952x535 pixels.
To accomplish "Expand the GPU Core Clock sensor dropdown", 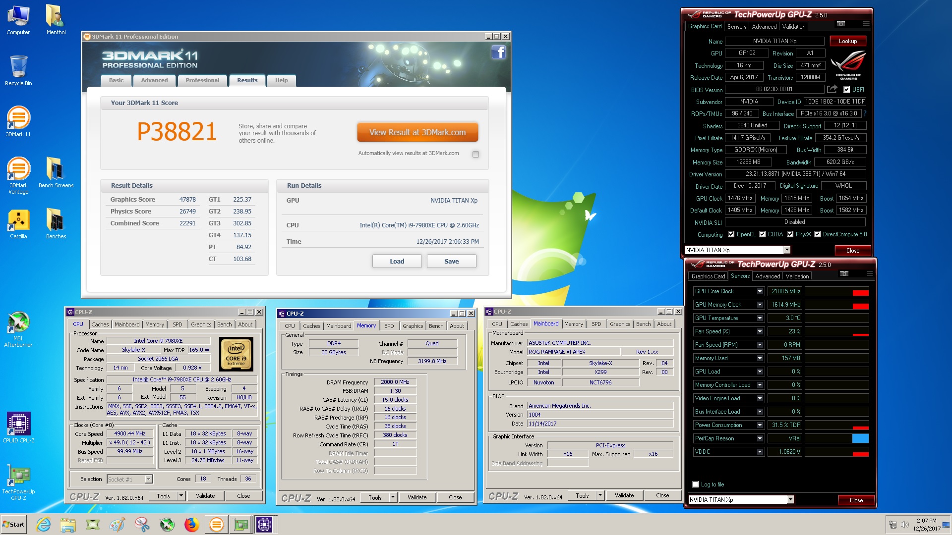I will coord(760,291).
